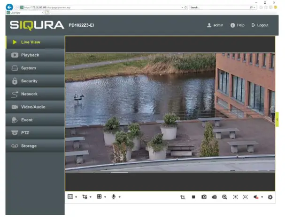The image size is (285, 219).
Task: Expand the stream type dropdown arrow
Action: (91, 197)
